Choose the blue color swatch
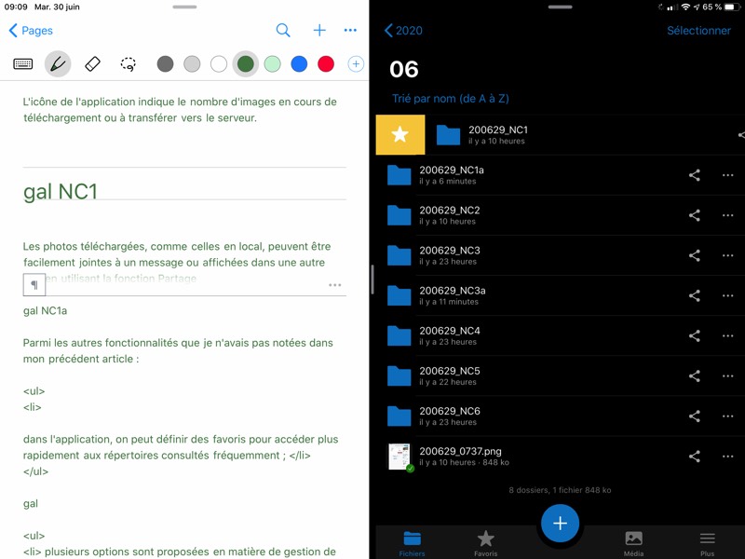Screen dimensions: 745x559 (x=299, y=64)
